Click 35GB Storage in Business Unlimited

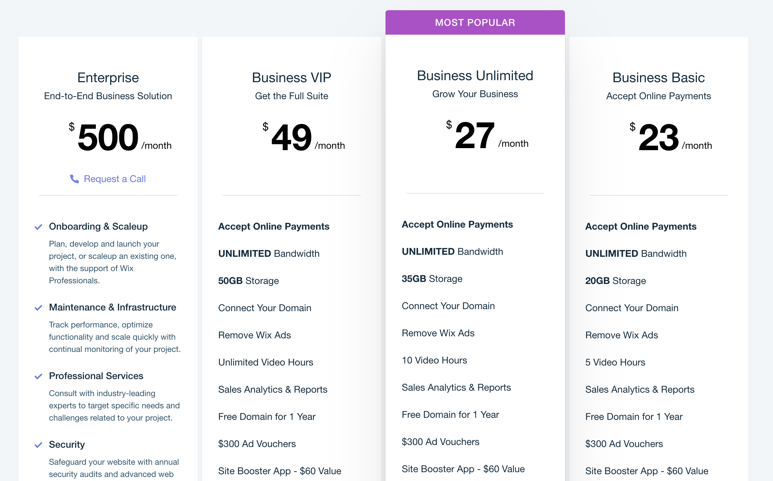(432, 279)
